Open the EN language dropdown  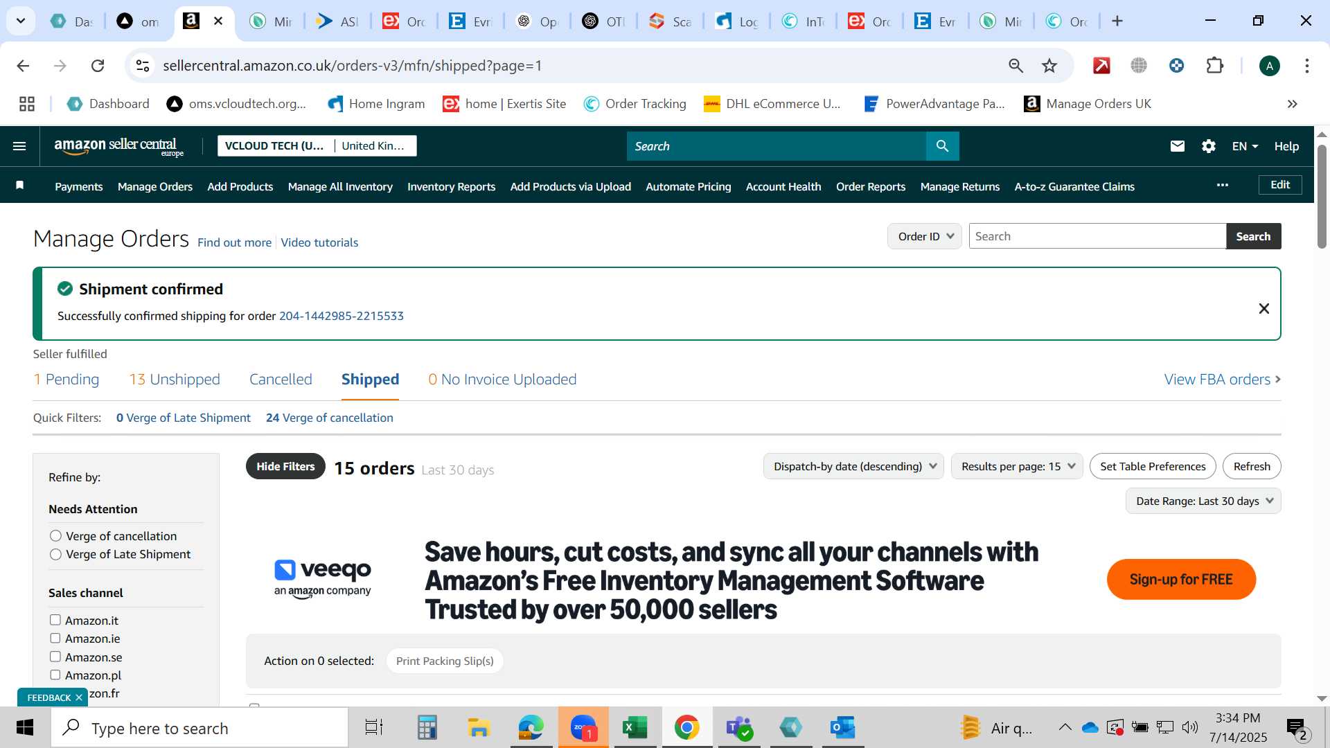click(1244, 146)
